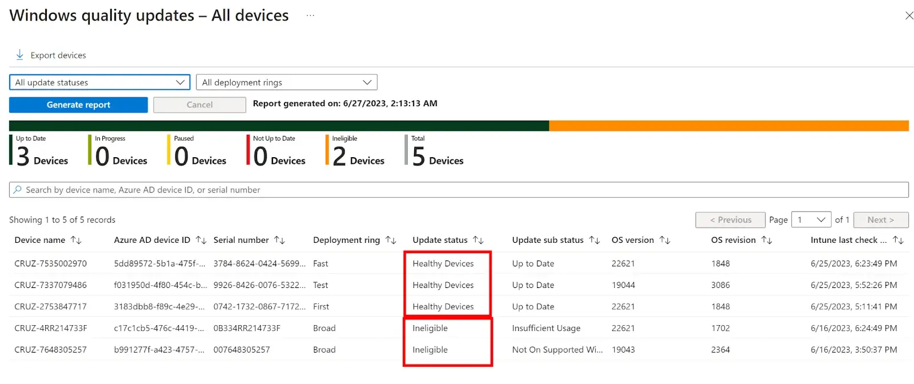Open the page number dropdown
Screen dimensions: 914x384
pos(811,220)
